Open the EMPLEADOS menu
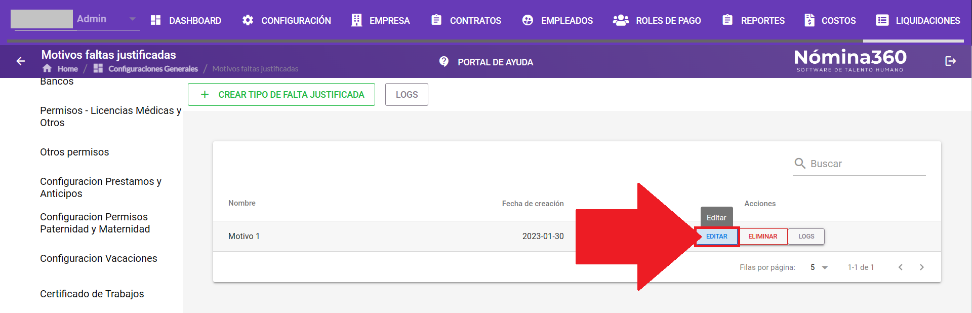972x313 pixels. [x=567, y=21]
